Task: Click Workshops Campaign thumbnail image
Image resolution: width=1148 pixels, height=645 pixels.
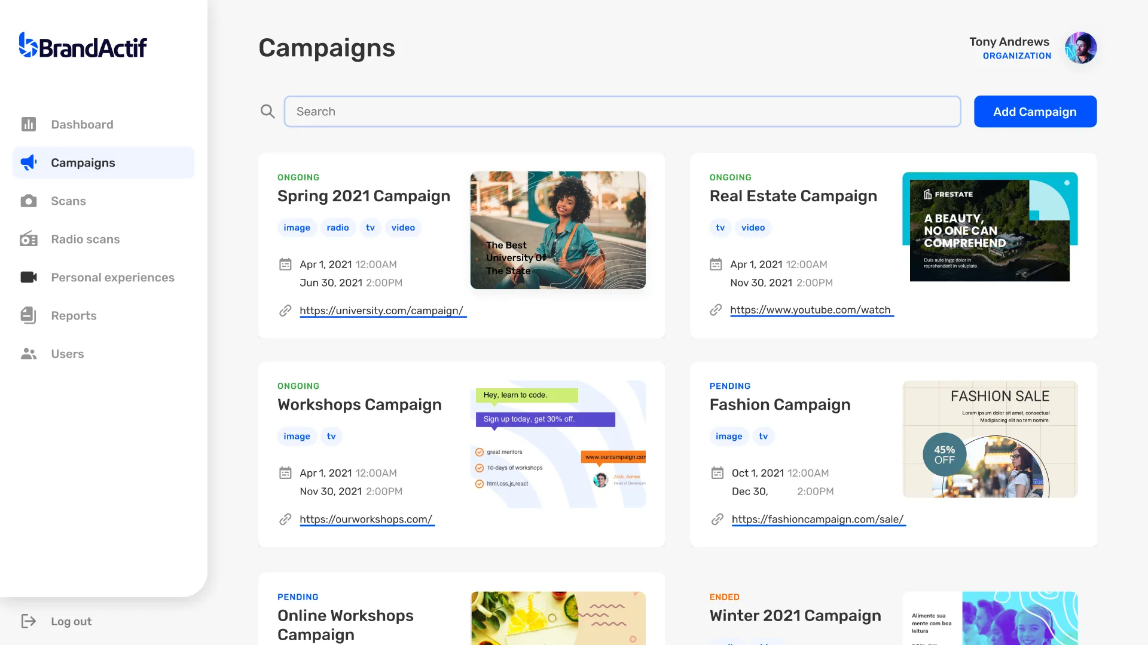Action: pos(558,444)
